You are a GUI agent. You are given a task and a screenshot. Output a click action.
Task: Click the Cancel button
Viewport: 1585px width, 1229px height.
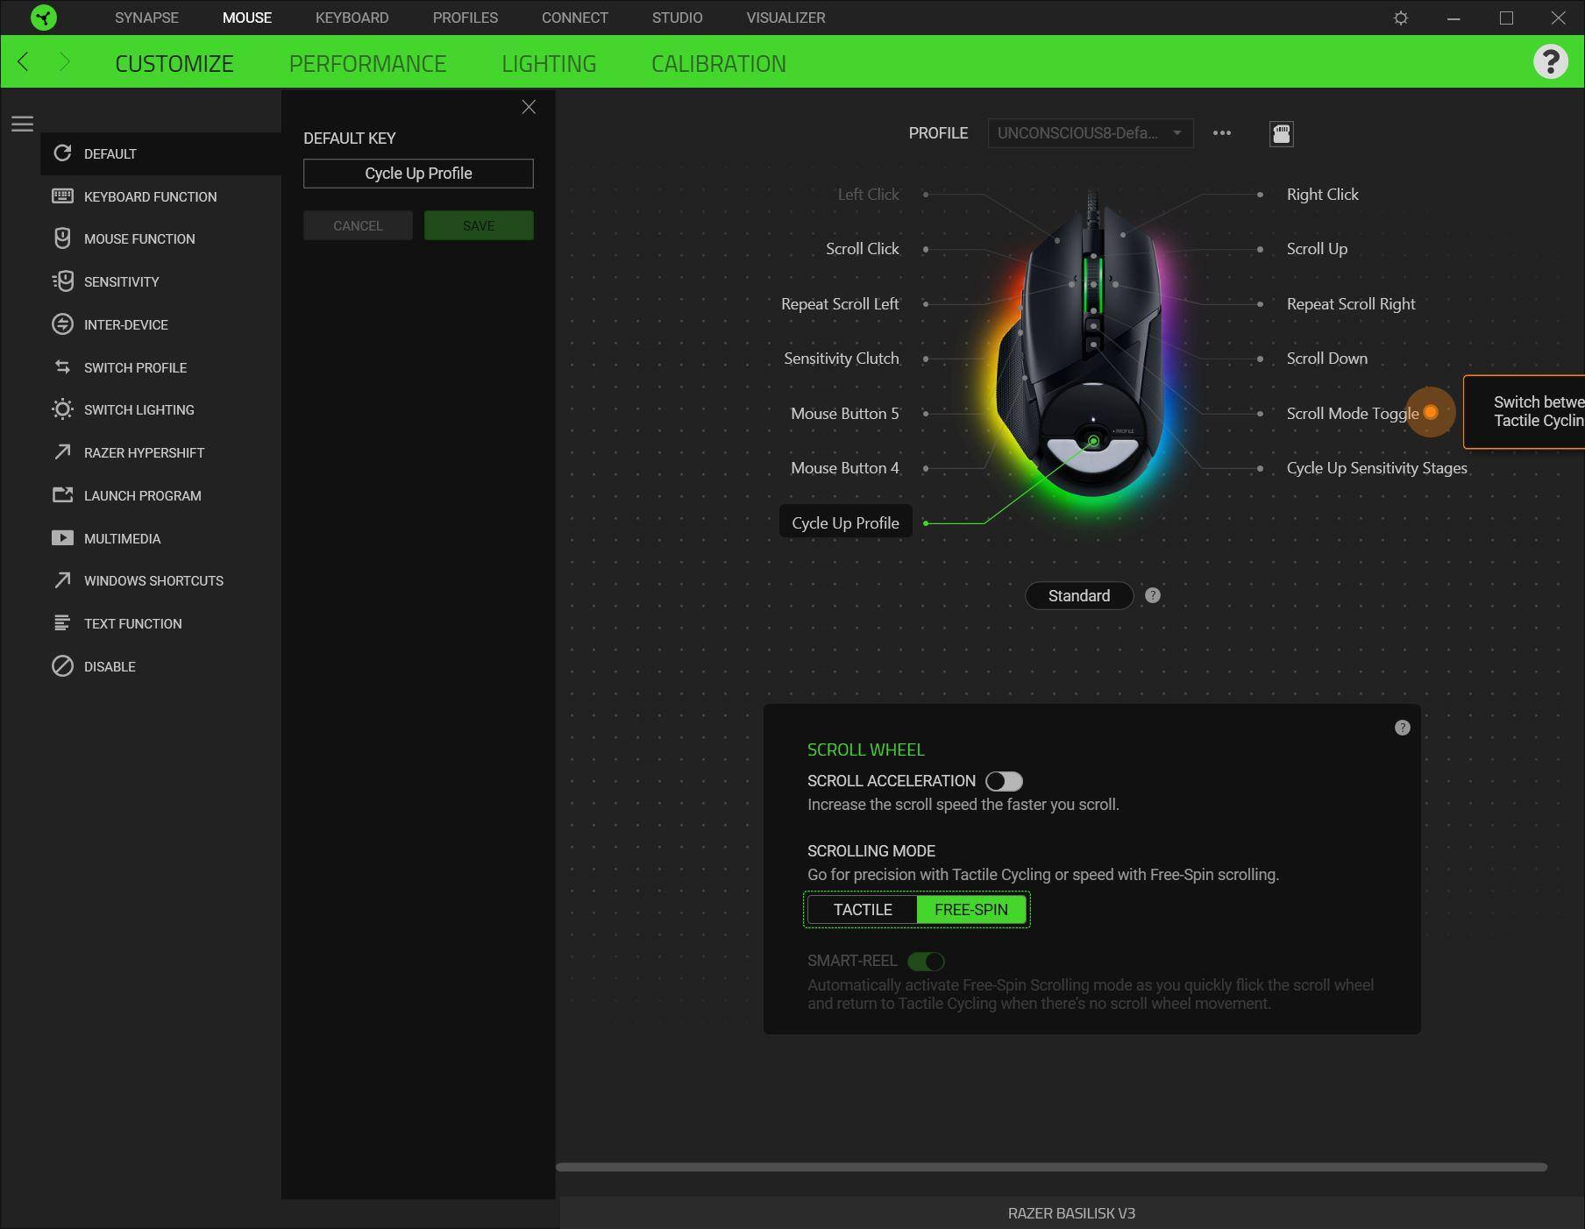[x=358, y=226]
